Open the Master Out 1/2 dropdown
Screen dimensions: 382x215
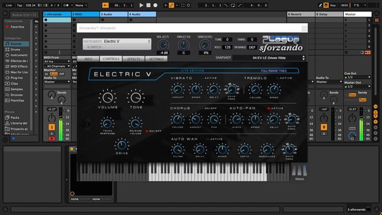coord(358,87)
